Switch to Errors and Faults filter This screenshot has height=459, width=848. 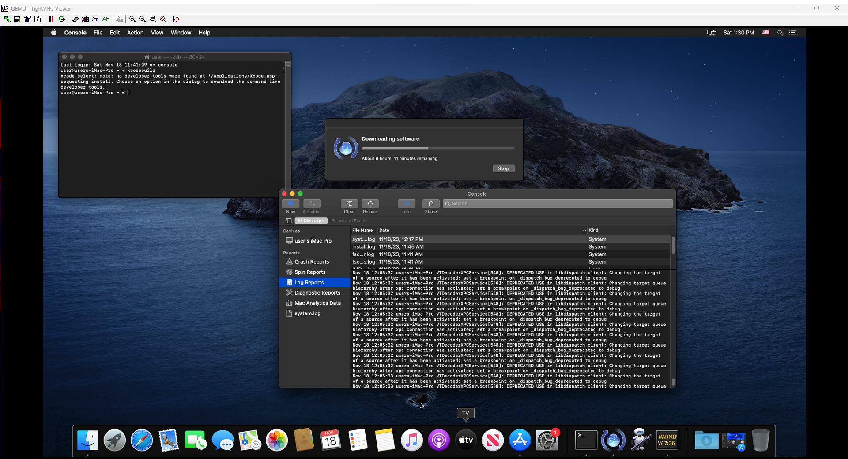point(349,221)
